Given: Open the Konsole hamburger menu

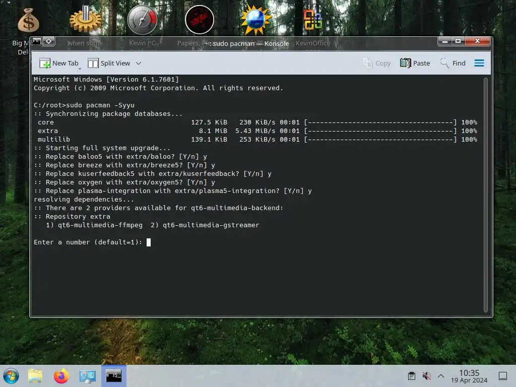Looking at the screenshot, I should (479, 63).
